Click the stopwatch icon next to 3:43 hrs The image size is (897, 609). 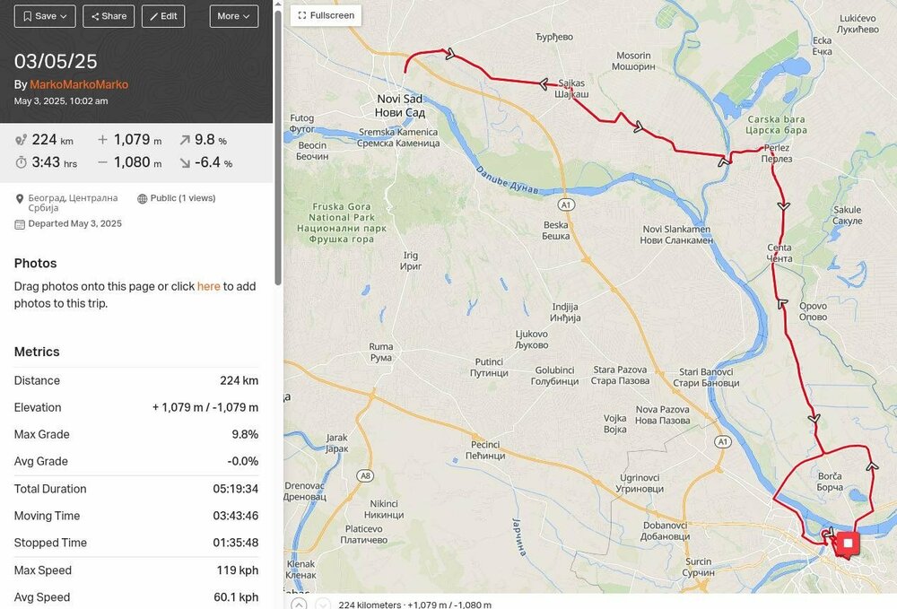[22, 162]
